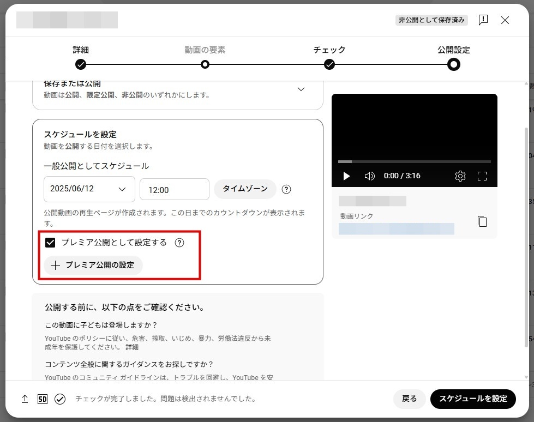Close the upload dialog
The width and height of the screenshot is (534, 422).
click(x=505, y=20)
